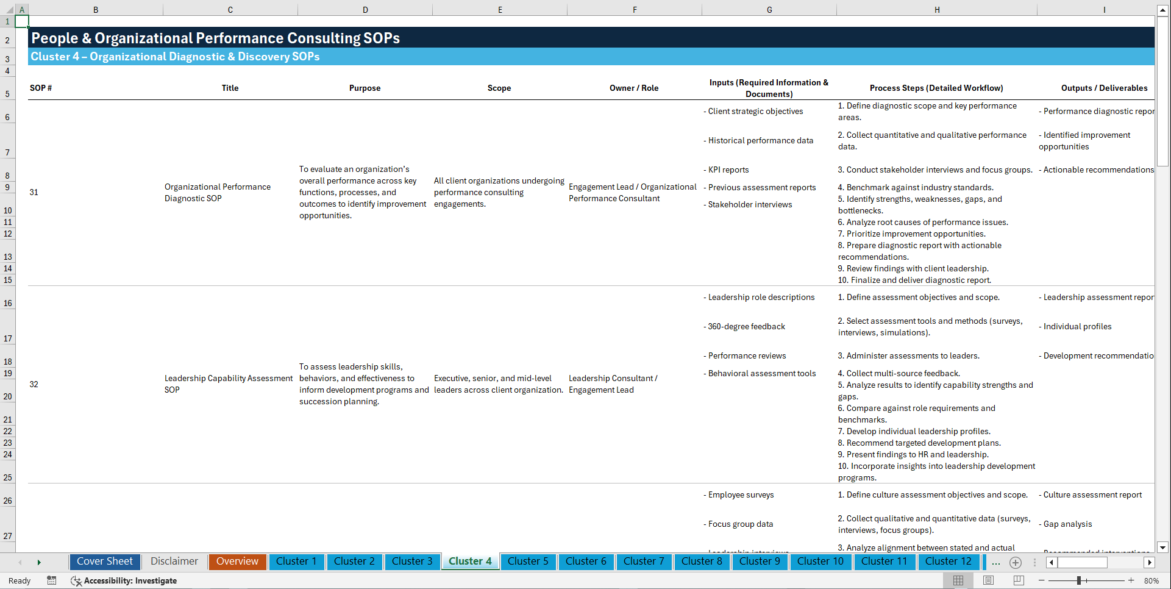Click the next-sheet navigation arrow
Screen dimensions: 1171x589
point(39,562)
